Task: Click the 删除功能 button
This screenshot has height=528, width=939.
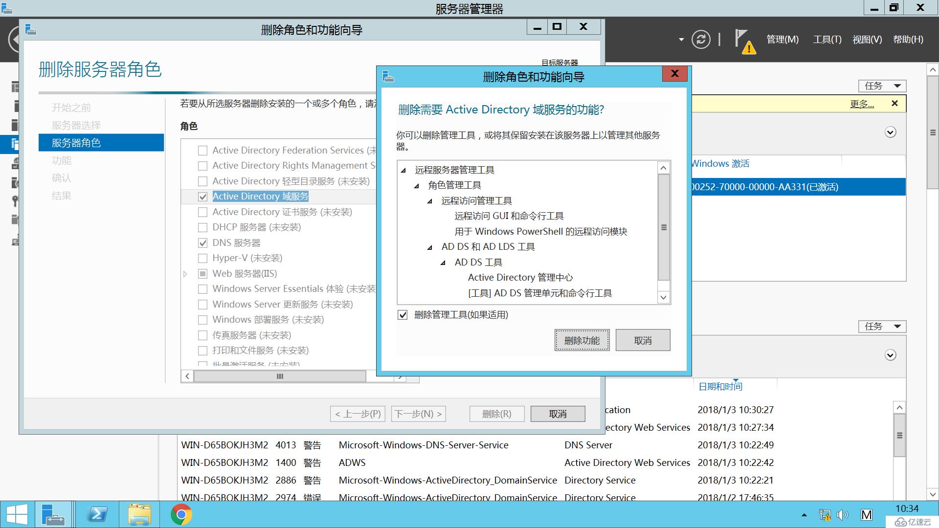Action: (x=582, y=340)
